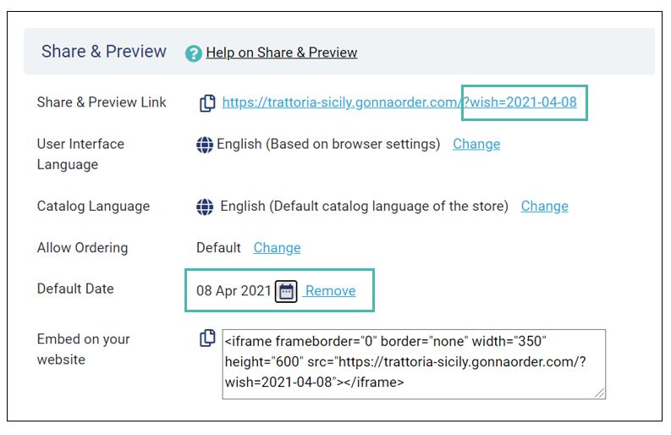Click the Share & Preview Link label
Image resolution: width=671 pixels, height=435 pixels.
[102, 102]
